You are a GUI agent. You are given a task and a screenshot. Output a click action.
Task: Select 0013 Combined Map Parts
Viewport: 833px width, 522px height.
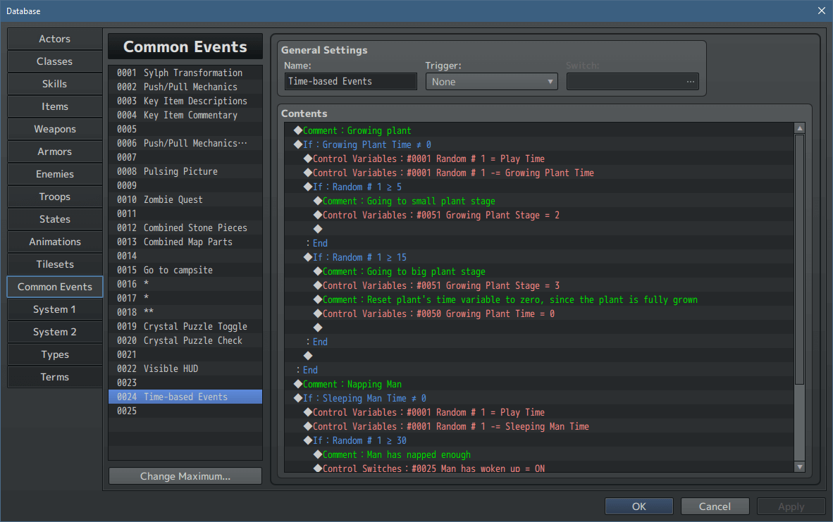[185, 242]
